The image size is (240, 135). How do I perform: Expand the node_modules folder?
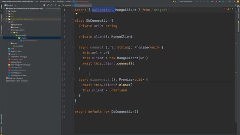pos(7,19)
